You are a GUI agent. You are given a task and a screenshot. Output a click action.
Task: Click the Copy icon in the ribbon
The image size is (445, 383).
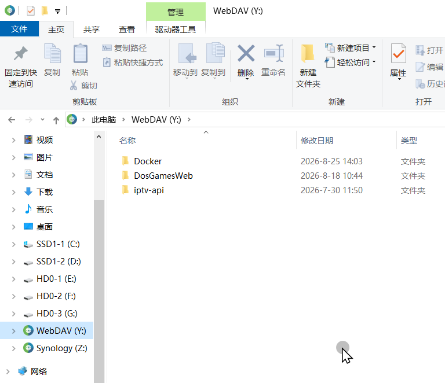[52, 53]
